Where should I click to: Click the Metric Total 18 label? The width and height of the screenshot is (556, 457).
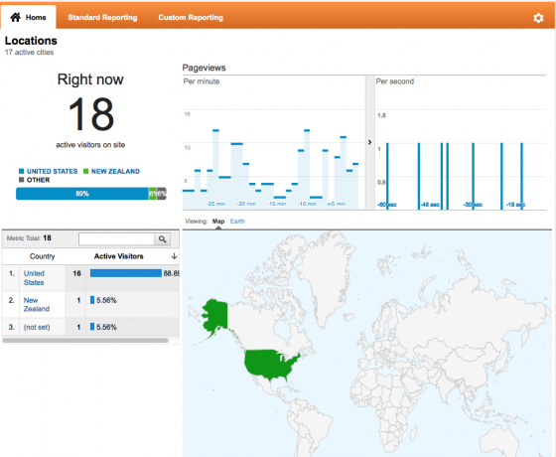[29, 238]
